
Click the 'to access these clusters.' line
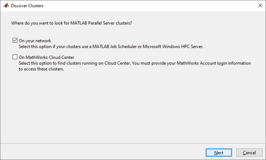click(41, 69)
